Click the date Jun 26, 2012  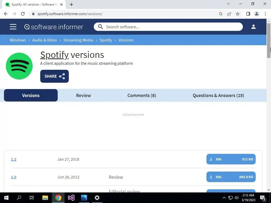68,177
